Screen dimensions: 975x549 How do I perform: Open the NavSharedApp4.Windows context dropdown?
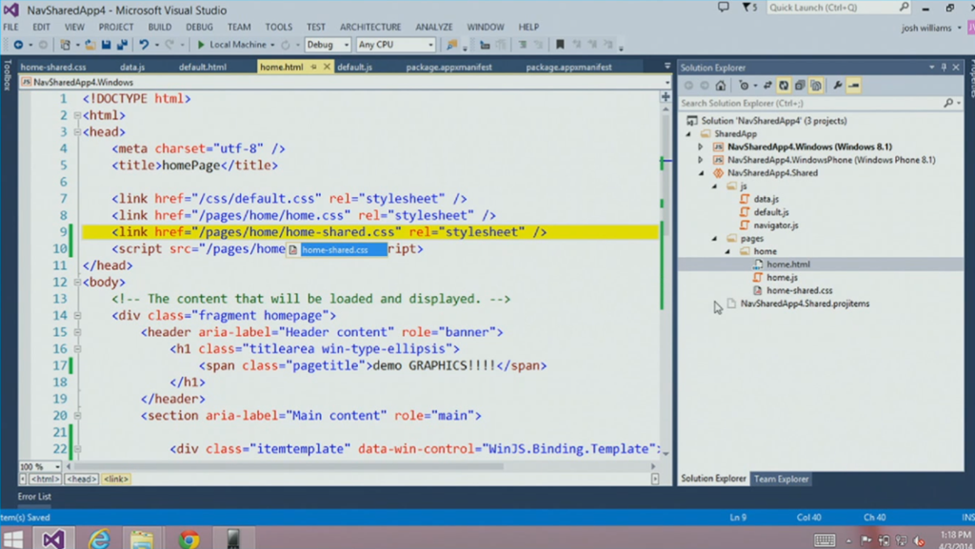click(667, 82)
